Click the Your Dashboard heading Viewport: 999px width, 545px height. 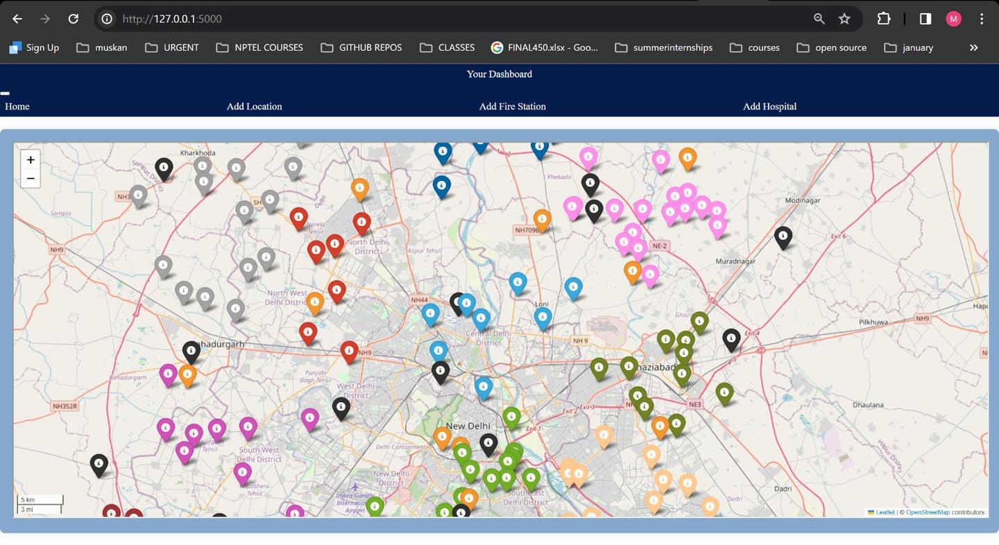point(499,74)
